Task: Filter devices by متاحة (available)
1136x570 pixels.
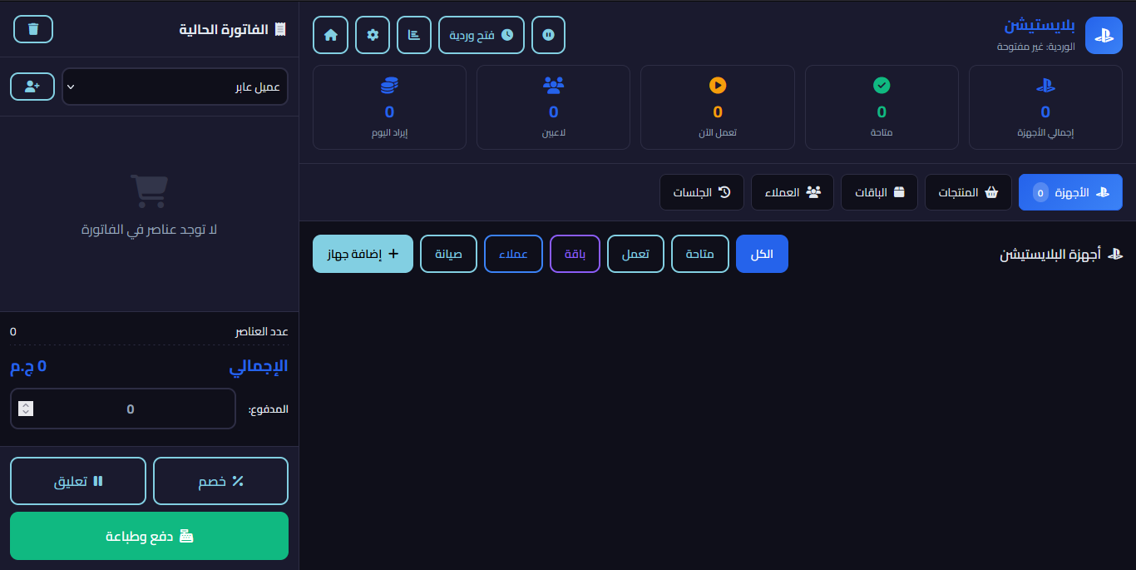Action: point(699,254)
